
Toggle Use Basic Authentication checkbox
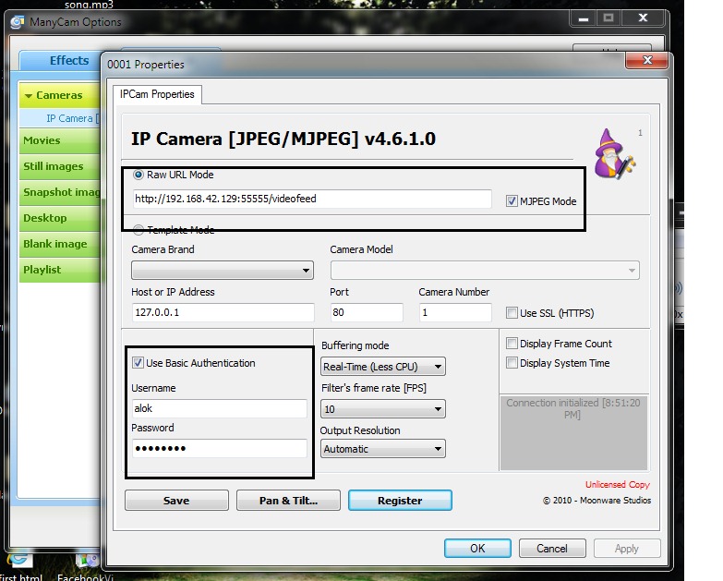138,362
